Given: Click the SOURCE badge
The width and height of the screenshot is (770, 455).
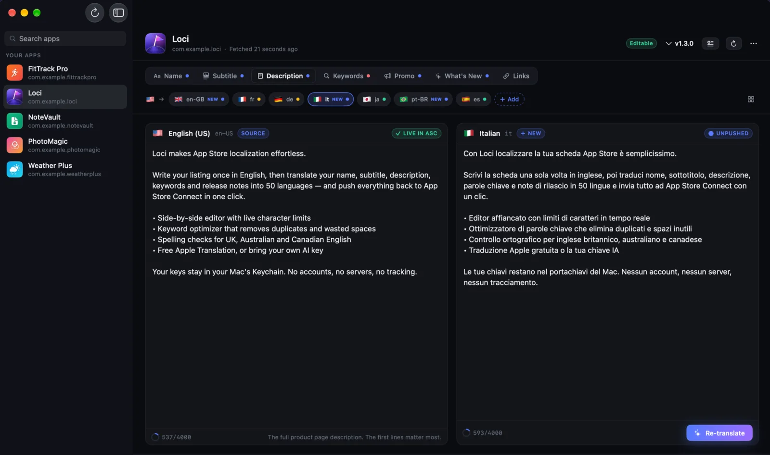Looking at the screenshot, I should (253, 133).
